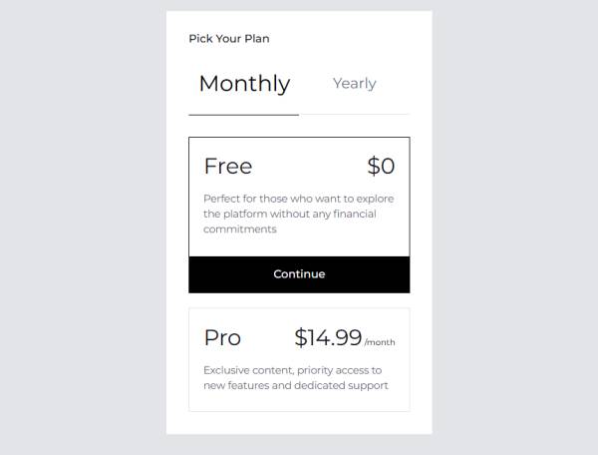
Task: Click the Pro plan description text
Action: click(x=293, y=377)
